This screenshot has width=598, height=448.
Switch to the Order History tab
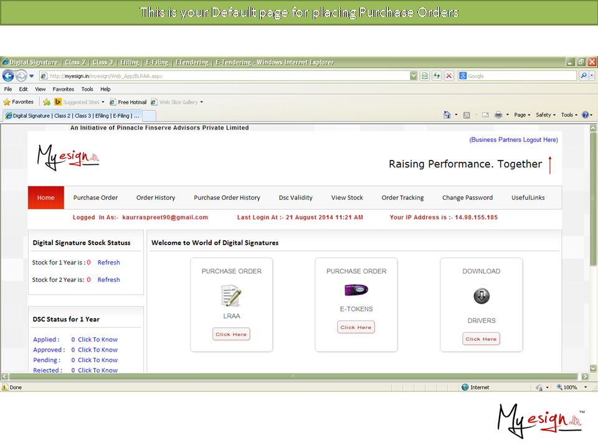pos(156,198)
